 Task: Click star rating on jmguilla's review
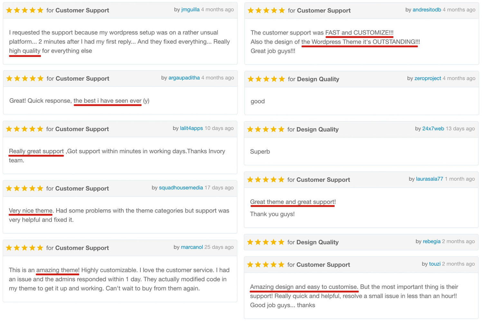point(25,10)
